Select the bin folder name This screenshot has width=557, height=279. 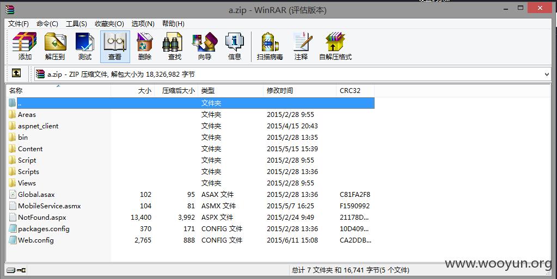pos(23,138)
